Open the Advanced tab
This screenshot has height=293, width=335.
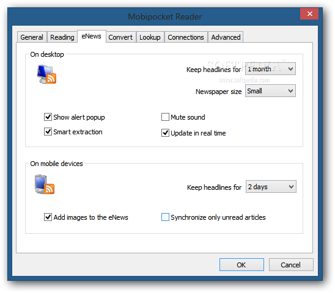pyautogui.click(x=226, y=37)
